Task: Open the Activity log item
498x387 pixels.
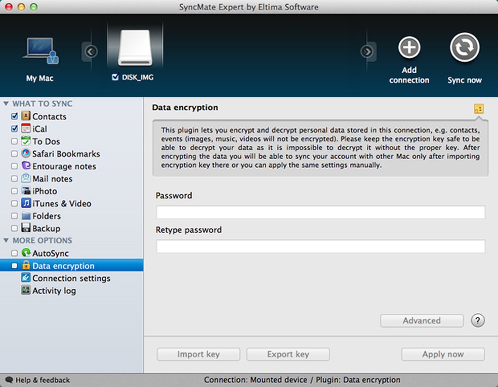Action: (x=54, y=291)
